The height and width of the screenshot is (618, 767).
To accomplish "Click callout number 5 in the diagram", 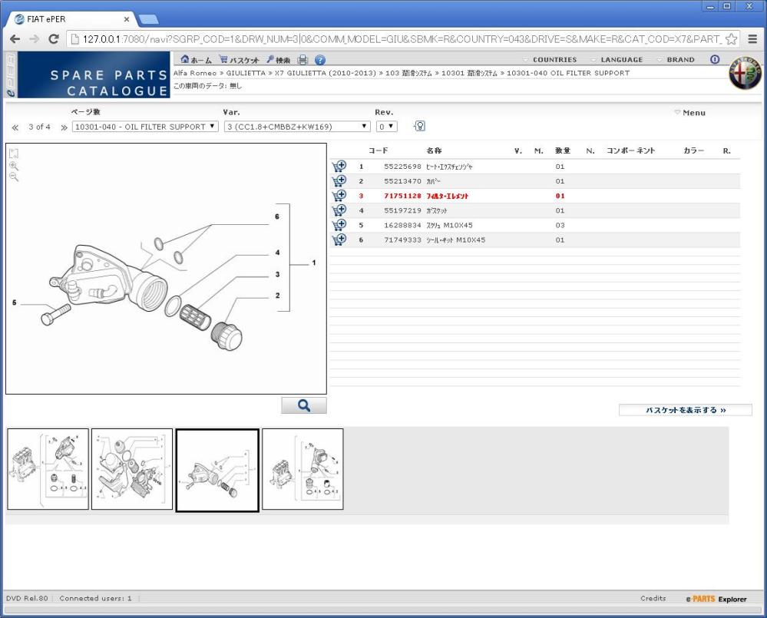I will (x=14, y=302).
